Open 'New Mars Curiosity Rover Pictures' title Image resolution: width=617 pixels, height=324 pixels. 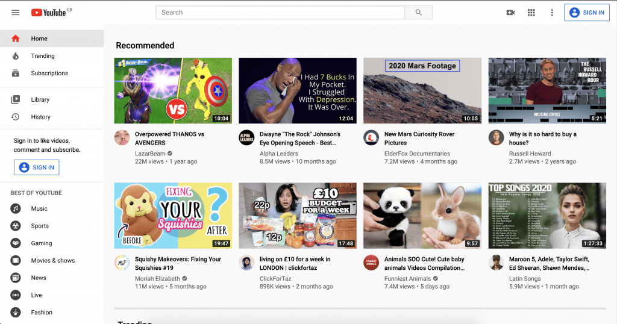coord(419,139)
